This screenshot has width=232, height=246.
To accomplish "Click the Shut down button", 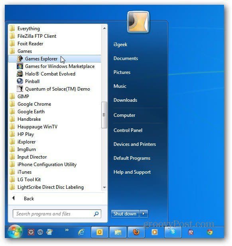I will click(x=125, y=214).
